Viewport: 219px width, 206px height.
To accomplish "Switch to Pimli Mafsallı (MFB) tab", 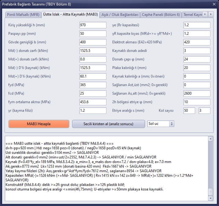I will pyautogui.click(x=23, y=15).
